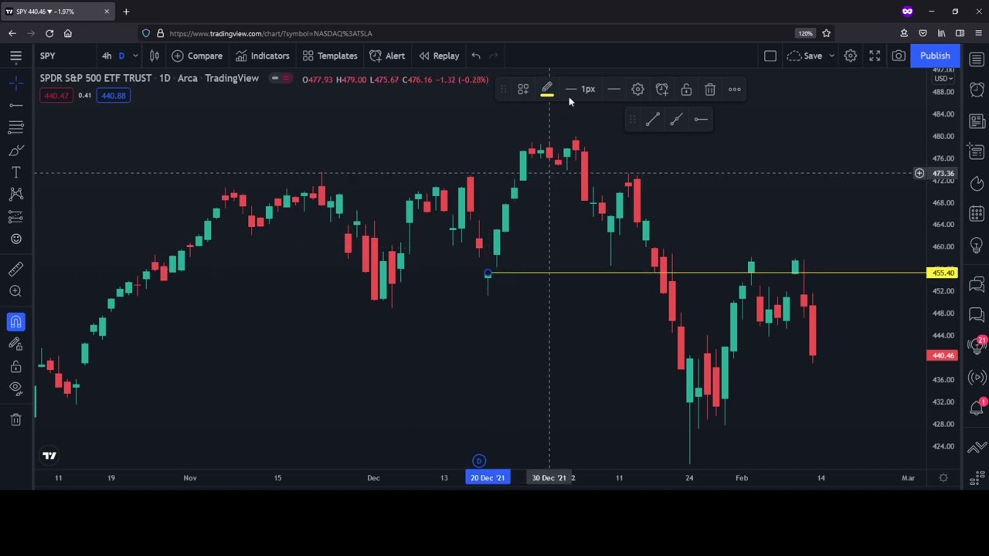
Task: Toggle magnet mode on left sidebar
Action: click(x=15, y=321)
